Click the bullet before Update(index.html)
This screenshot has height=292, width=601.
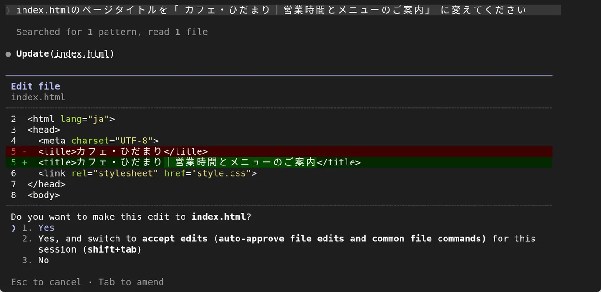(x=8, y=54)
